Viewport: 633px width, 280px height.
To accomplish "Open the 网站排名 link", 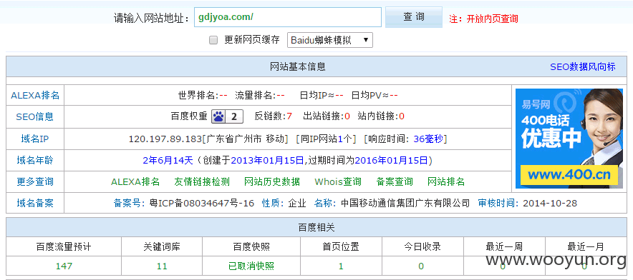I will click(446, 181).
